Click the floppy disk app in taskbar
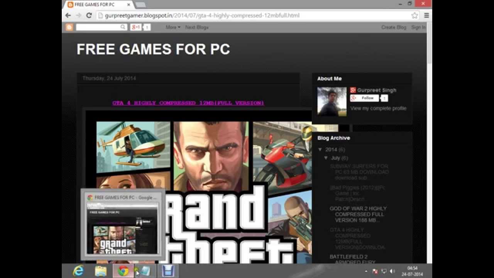Image resolution: width=494 pixels, height=278 pixels. tap(168, 271)
